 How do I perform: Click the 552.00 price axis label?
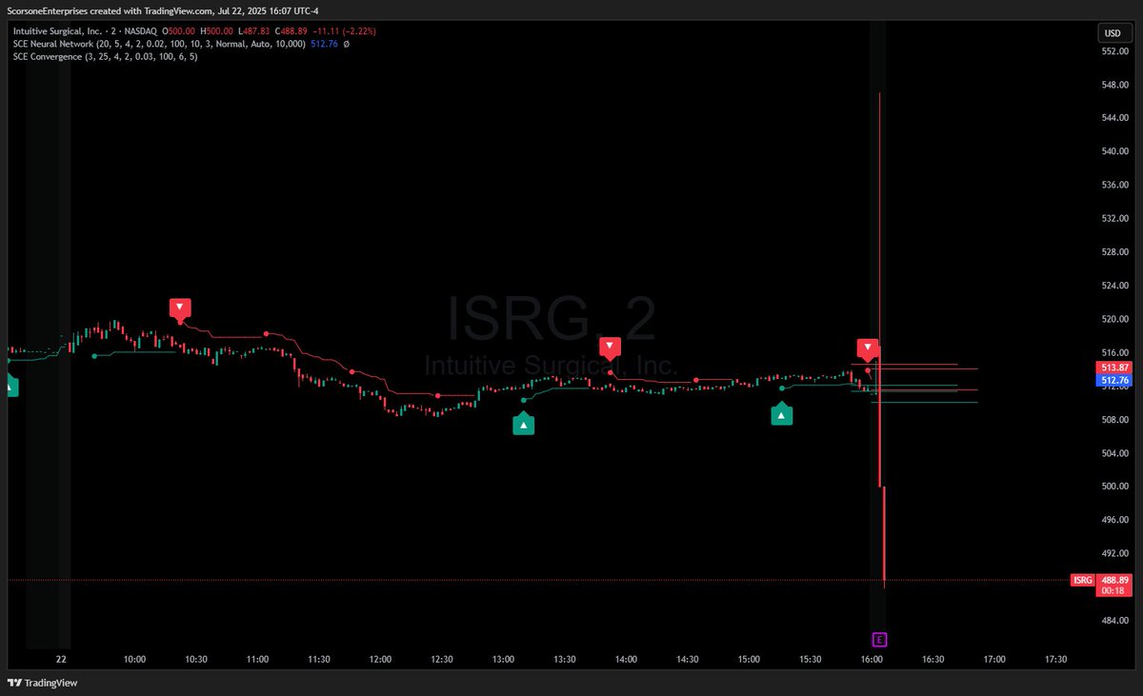click(1114, 51)
